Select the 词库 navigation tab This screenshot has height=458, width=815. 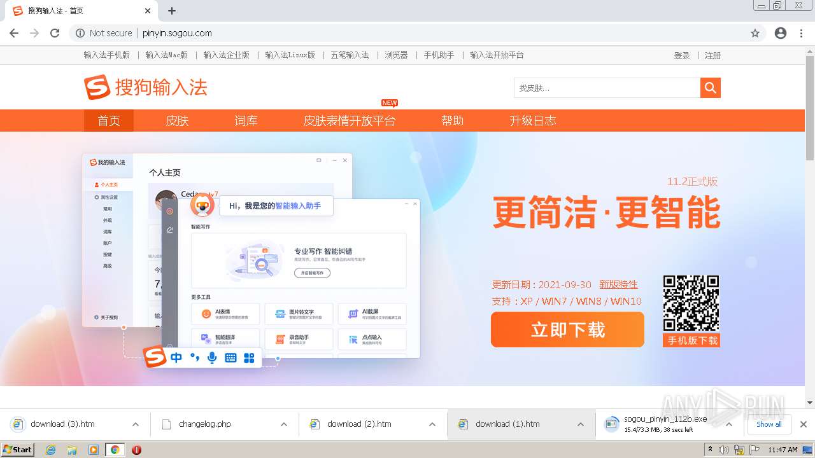coord(246,120)
